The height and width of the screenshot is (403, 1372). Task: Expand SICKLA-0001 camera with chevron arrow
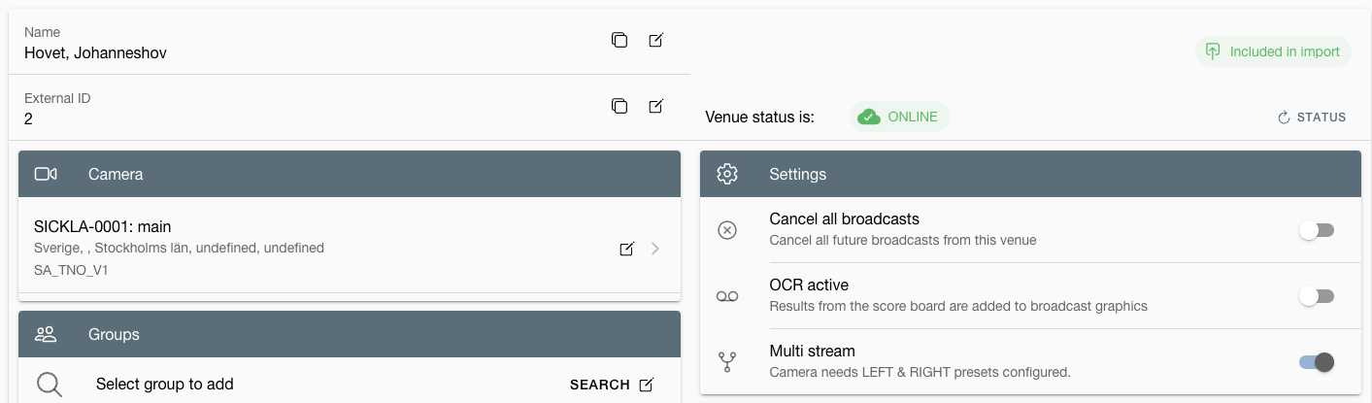point(655,249)
